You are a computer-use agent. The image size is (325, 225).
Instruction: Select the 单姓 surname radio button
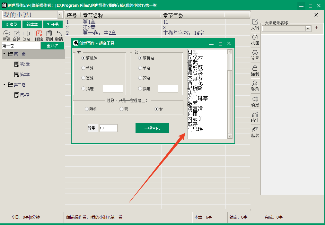pyautogui.click(x=83, y=68)
